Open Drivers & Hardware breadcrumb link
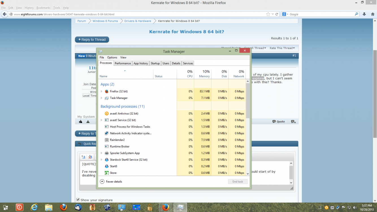377x212 pixels. [x=138, y=21]
